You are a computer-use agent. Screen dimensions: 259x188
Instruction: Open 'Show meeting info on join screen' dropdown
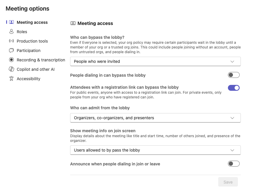pyautogui.click(x=155, y=150)
